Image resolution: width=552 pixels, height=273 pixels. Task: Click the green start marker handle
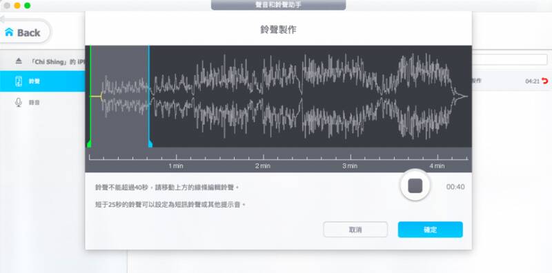[x=89, y=144]
